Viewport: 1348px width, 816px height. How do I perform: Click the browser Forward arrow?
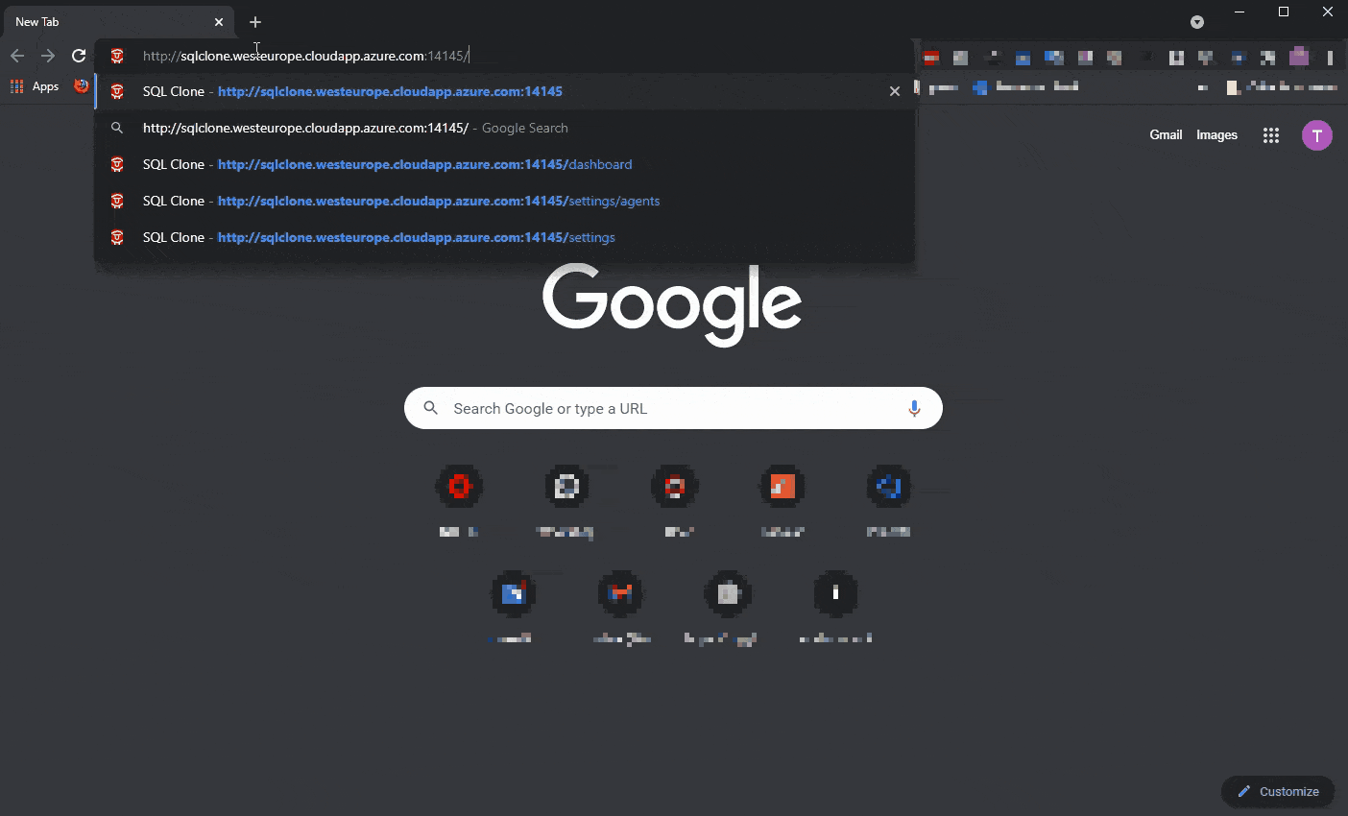pyautogui.click(x=48, y=56)
